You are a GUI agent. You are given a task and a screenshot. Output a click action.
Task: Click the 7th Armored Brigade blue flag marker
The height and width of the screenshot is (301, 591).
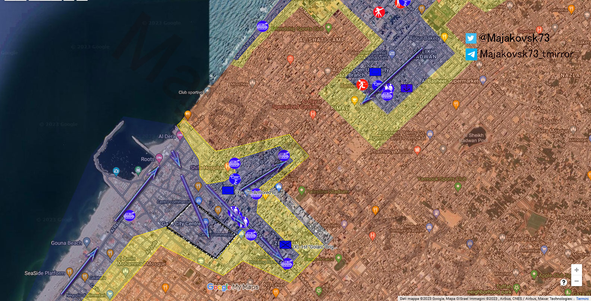coord(228,191)
